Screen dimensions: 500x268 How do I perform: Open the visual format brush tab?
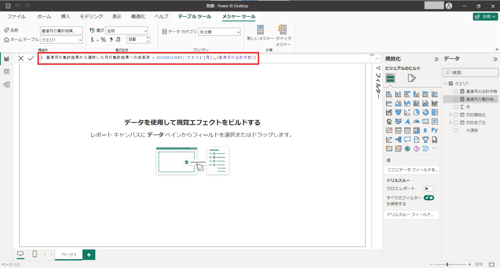(x=411, y=78)
